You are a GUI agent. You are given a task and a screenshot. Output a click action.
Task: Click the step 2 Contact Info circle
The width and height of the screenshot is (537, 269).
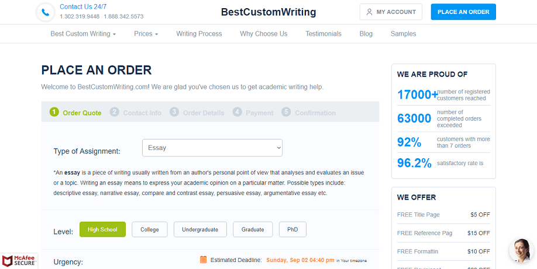pyautogui.click(x=115, y=112)
